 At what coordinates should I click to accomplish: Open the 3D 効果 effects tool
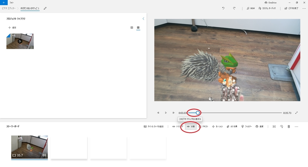pos(232,127)
